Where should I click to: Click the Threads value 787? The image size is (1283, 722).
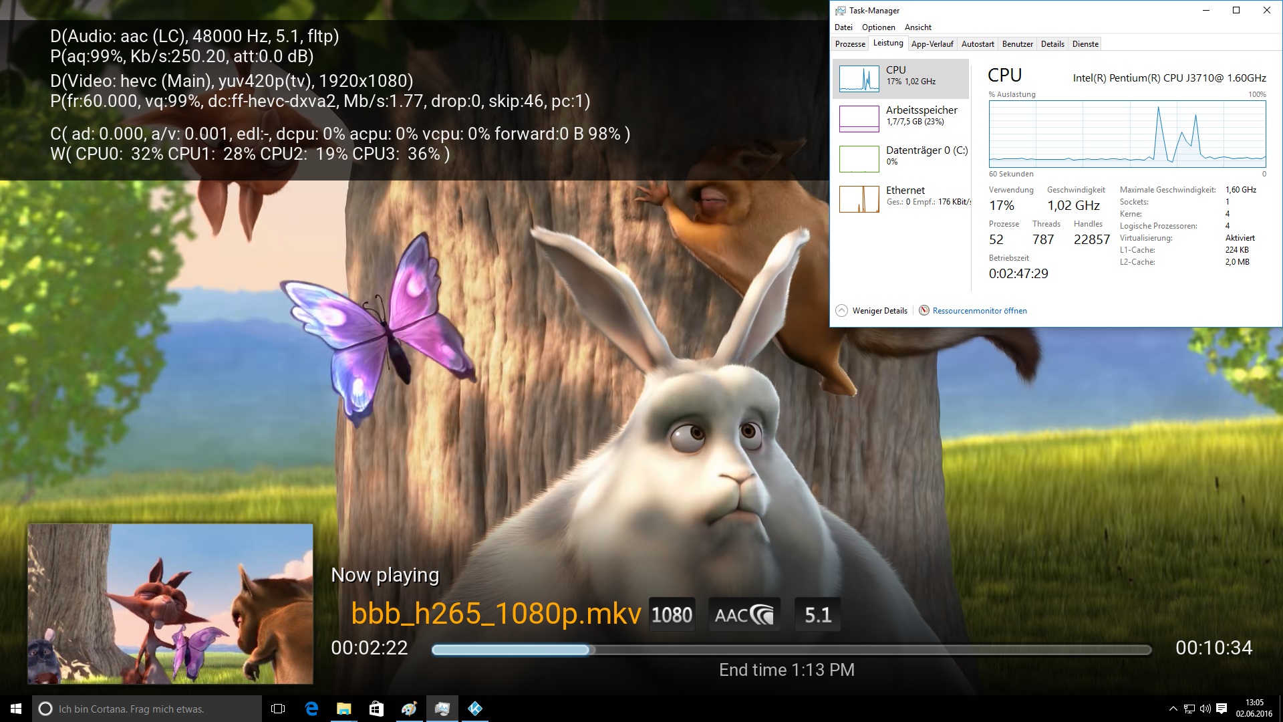(1043, 239)
